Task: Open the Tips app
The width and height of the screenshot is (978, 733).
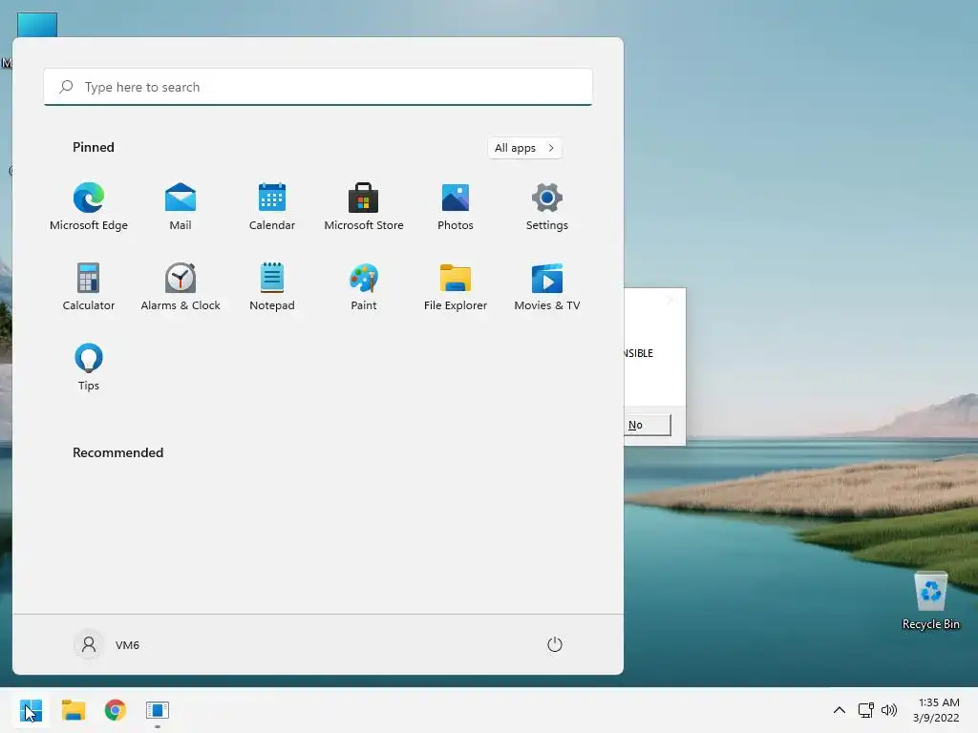Action: pos(89,367)
